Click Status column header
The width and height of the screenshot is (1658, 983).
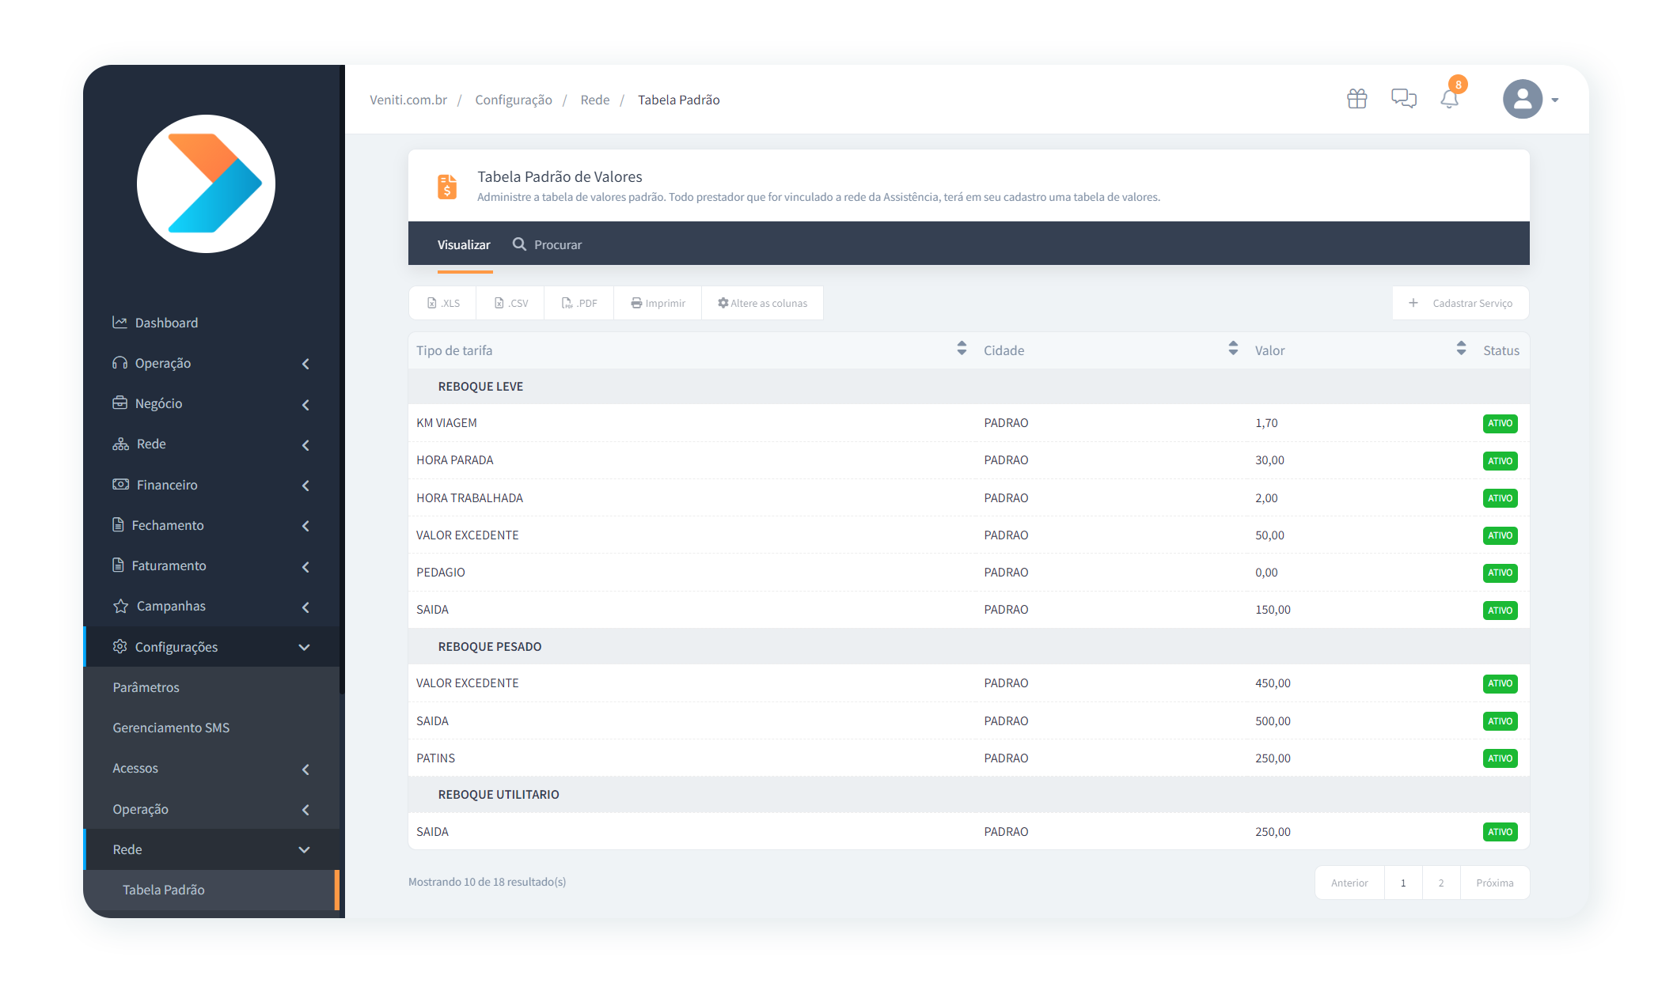(x=1501, y=350)
